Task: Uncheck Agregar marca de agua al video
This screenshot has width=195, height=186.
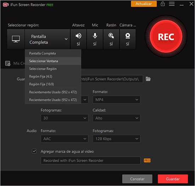Action: [34, 151]
